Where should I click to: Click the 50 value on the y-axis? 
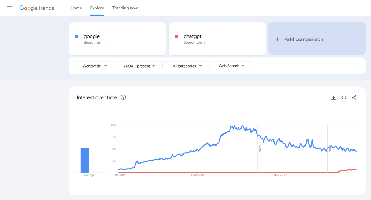(x=114, y=149)
